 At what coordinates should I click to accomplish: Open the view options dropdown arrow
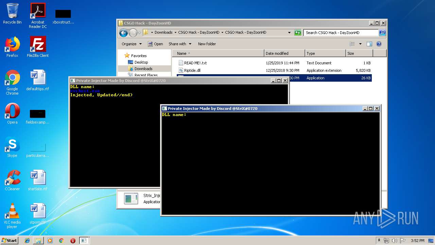[360, 44]
